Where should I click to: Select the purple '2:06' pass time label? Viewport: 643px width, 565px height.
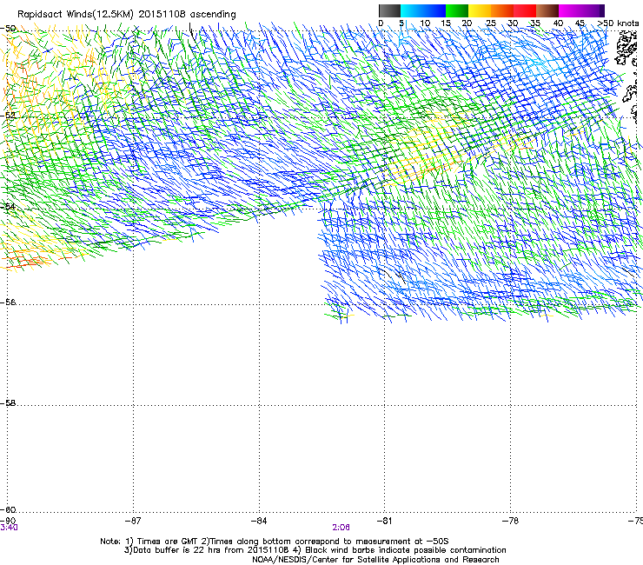click(x=341, y=528)
